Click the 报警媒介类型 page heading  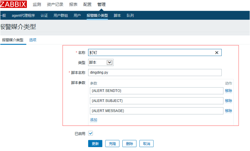(18, 27)
